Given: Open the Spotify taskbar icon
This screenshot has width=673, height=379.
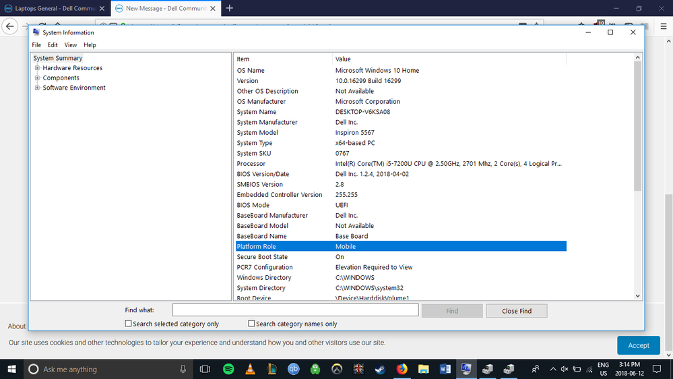Looking at the screenshot, I should tap(228, 369).
